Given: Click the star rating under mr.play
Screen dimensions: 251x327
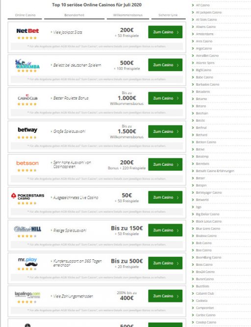Looking at the screenshot, I should [27, 269].
